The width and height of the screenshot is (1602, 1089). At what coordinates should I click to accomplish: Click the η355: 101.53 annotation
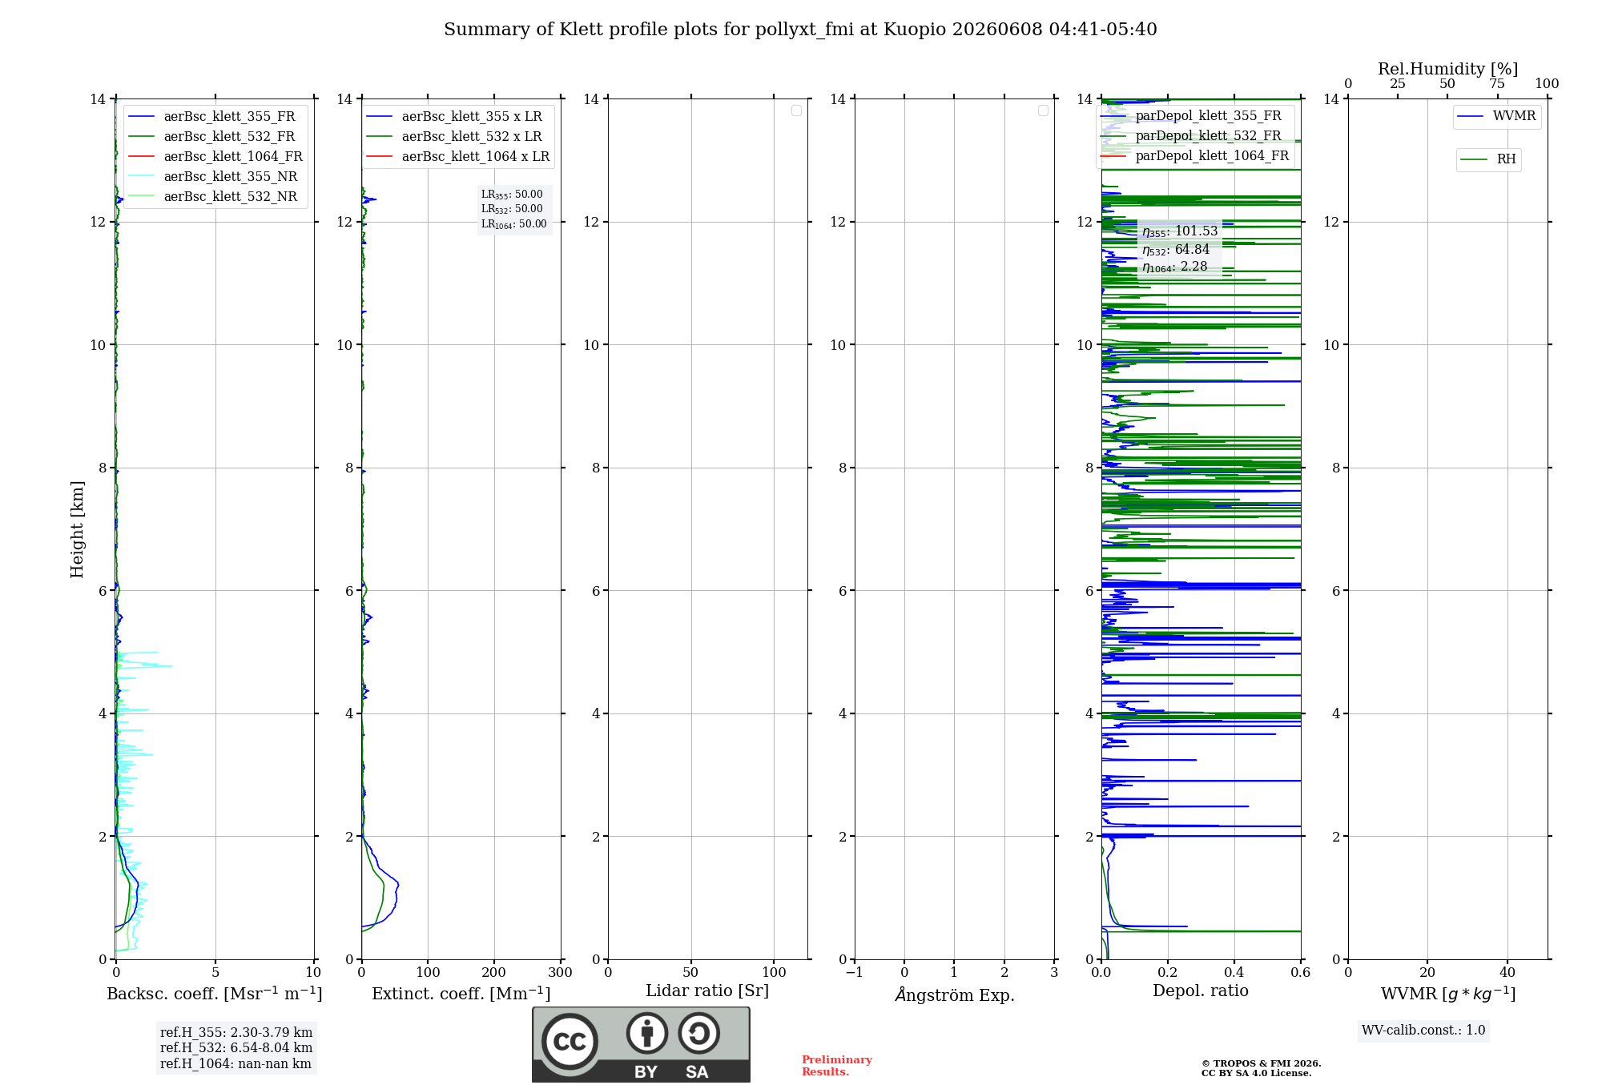pyautogui.click(x=1180, y=231)
